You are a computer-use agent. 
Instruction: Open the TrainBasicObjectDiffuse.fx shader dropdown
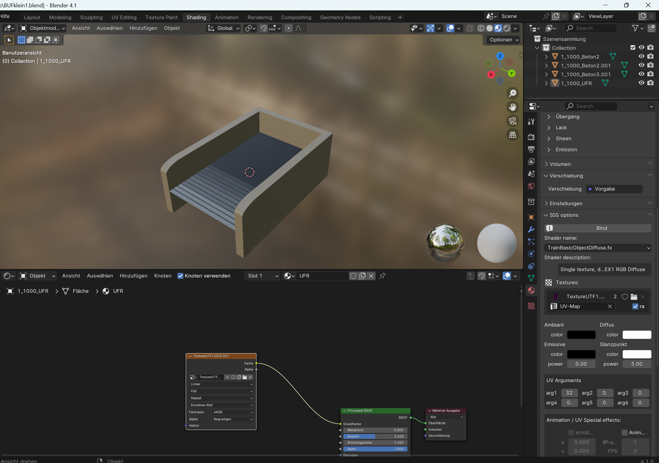[597, 248]
